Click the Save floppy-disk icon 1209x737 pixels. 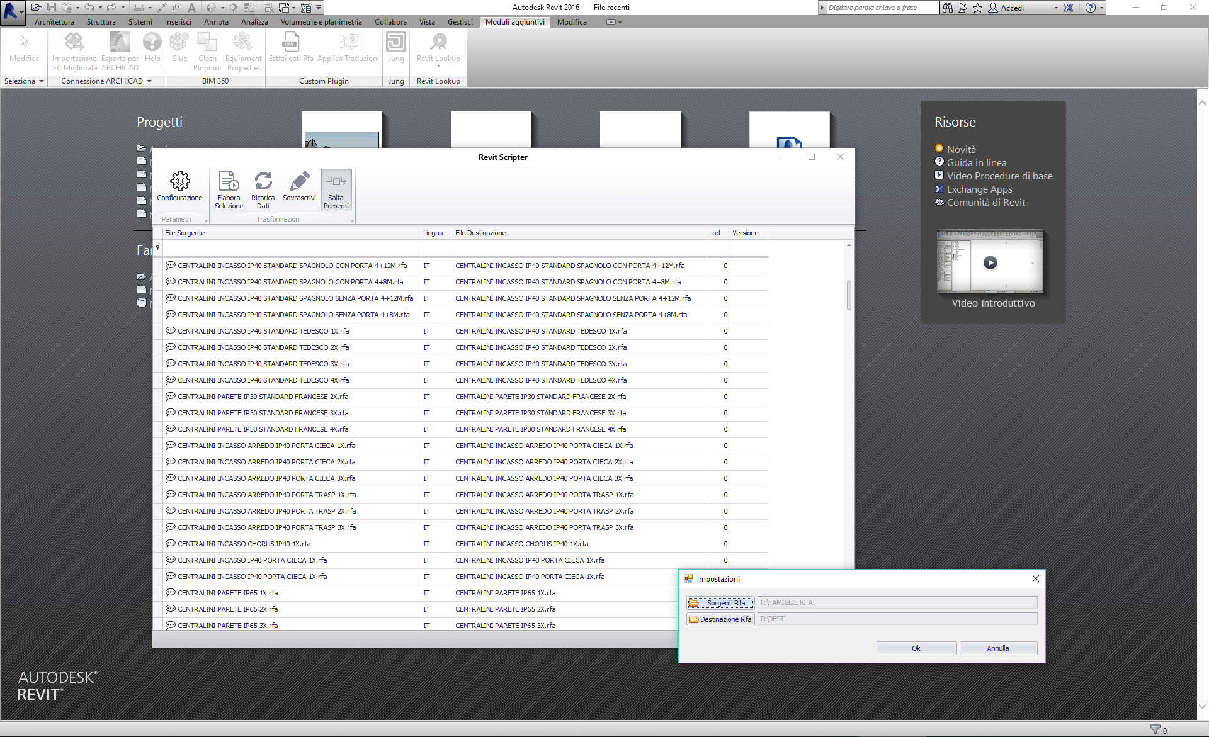coord(52,8)
